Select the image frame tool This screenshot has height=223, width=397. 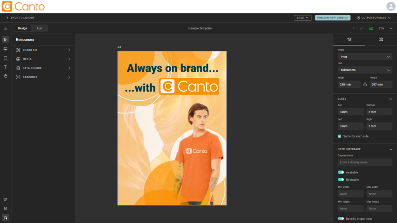(5, 49)
